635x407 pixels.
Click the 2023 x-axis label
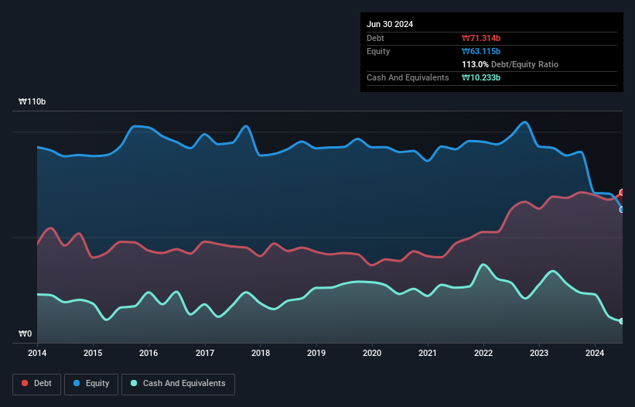[539, 353]
